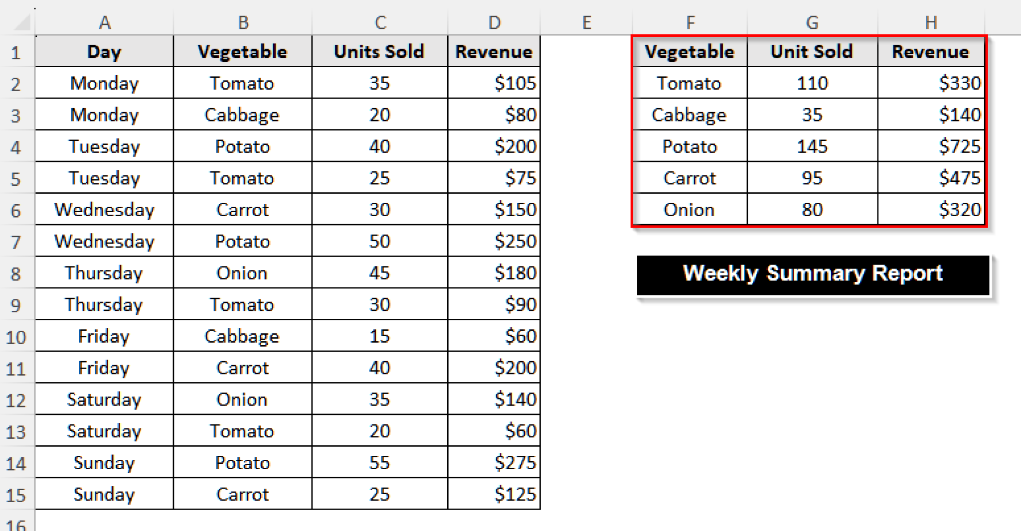Screen dimensions: 1021x531
Task: Select the Day header cell
Action: click(x=105, y=51)
